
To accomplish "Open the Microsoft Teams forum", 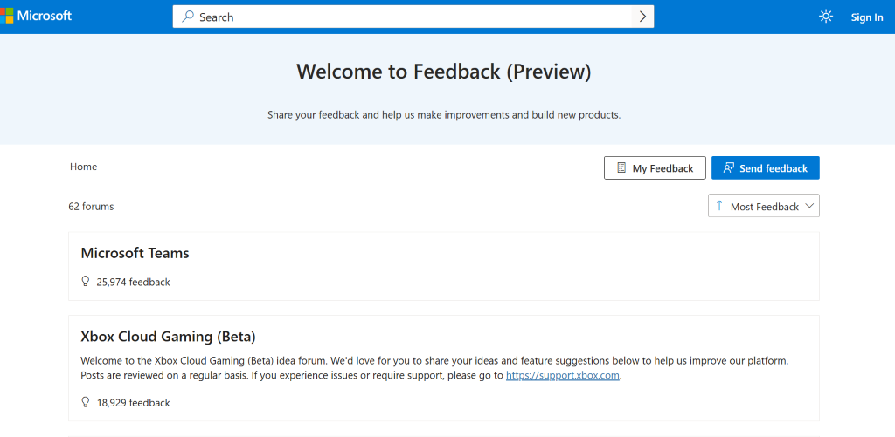I will point(135,253).
